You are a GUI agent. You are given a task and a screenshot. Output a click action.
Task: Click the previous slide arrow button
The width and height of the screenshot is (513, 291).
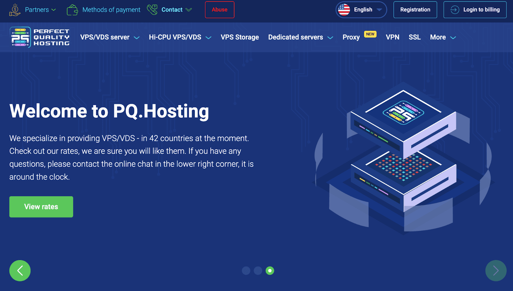tap(20, 271)
